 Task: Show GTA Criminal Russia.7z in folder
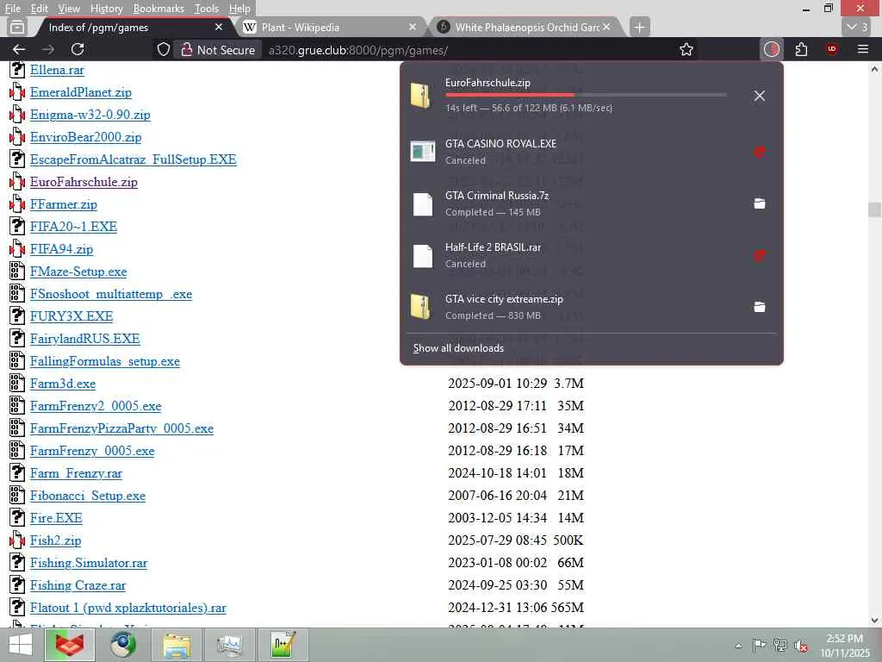coord(760,203)
